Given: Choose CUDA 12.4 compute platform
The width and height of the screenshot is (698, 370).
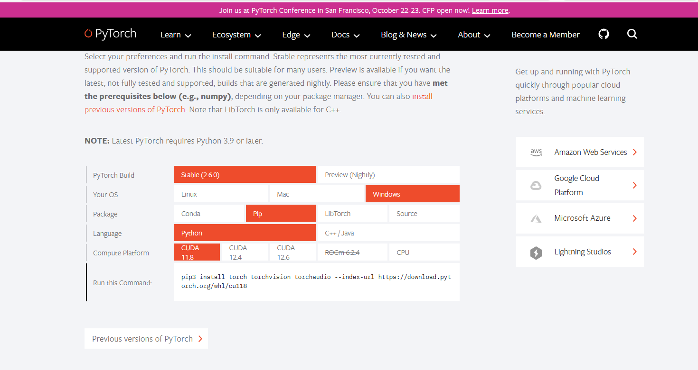Looking at the screenshot, I should (x=245, y=252).
